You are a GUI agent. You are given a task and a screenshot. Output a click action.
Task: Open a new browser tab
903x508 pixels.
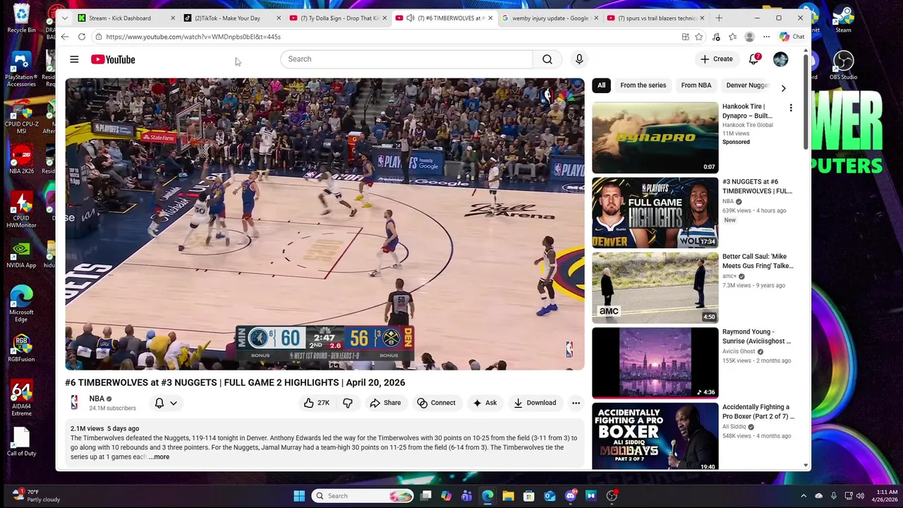(x=719, y=18)
